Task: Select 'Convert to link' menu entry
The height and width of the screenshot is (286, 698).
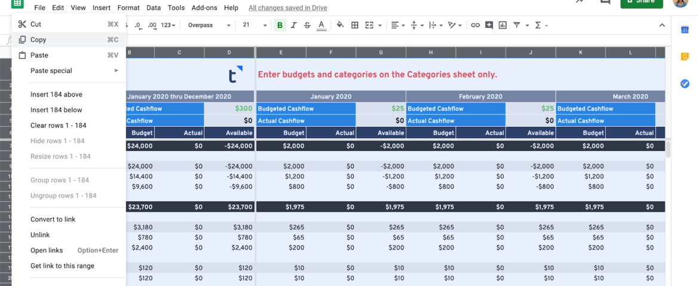Action: point(69,219)
